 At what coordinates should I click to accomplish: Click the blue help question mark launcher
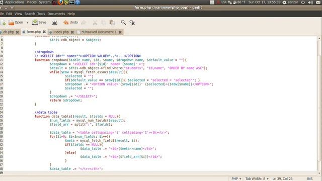[x=77, y=3]
